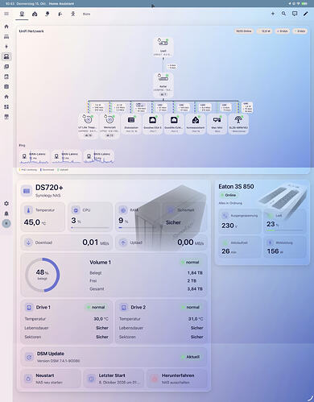This screenshot has height=402, width=314.
Task: Open the Download 0,01 MB/s row
Action: 67,242
